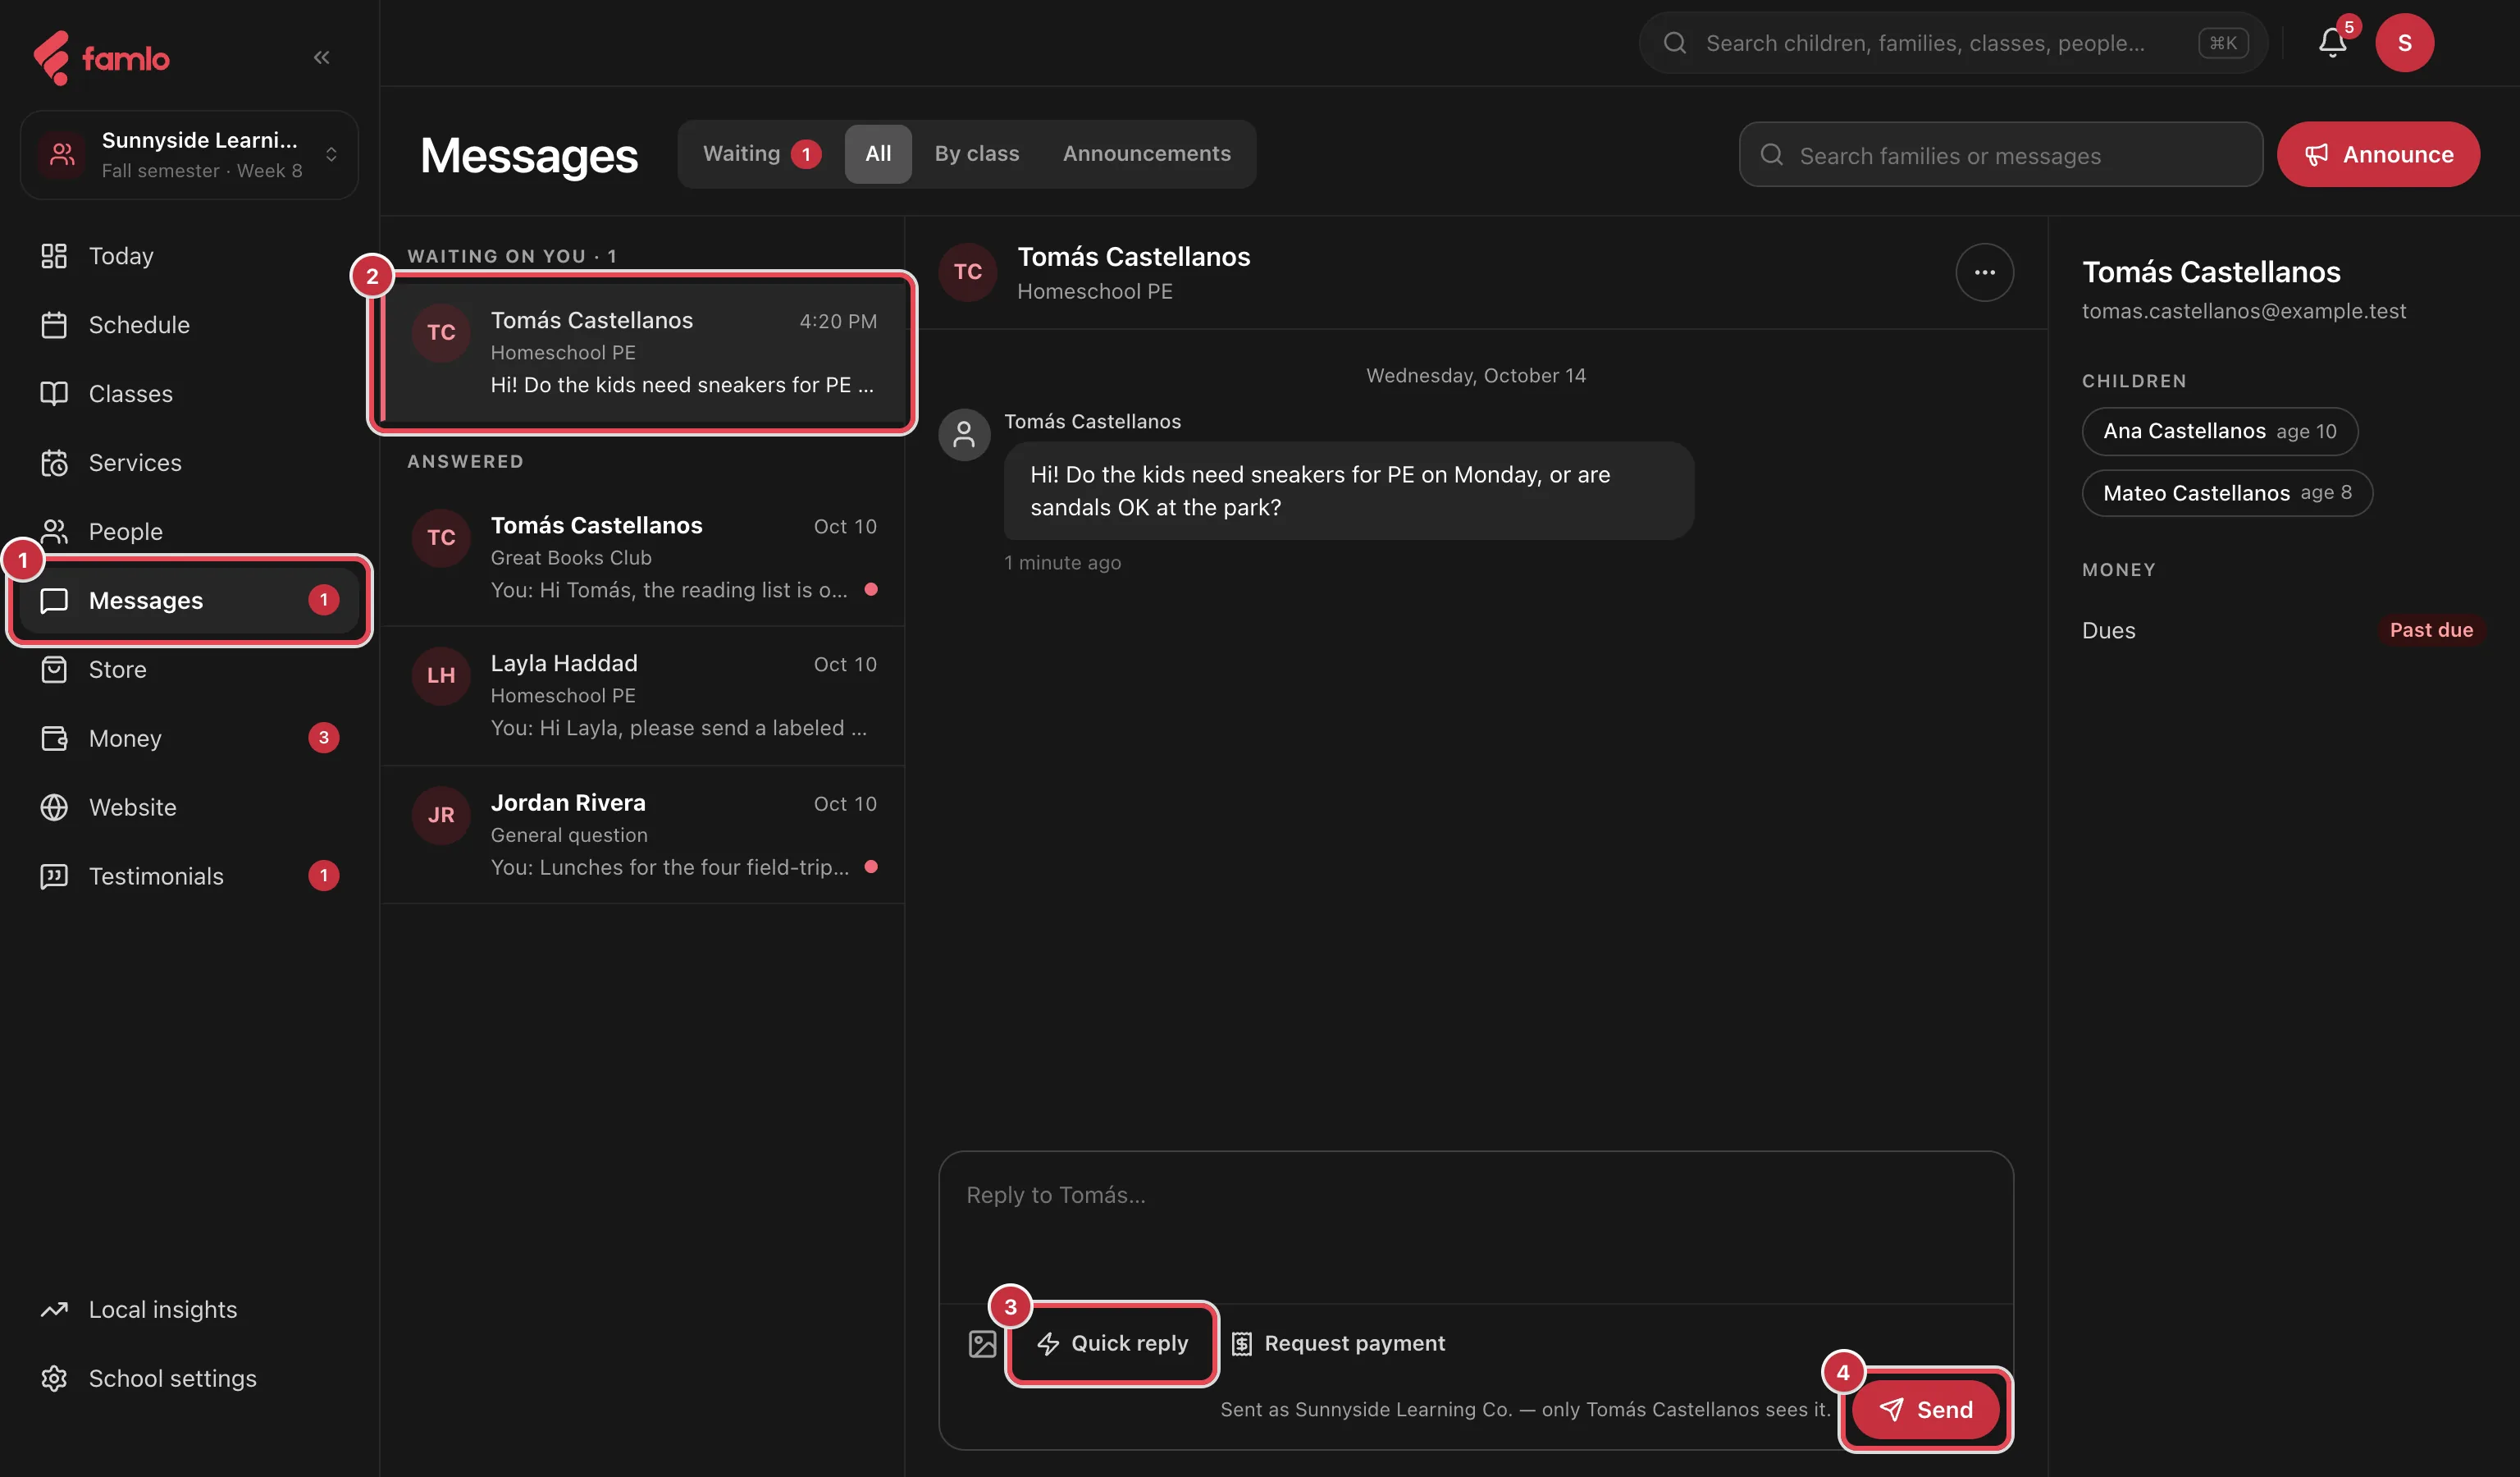Open Local insights
The height and width of the screenshot is (1477, 2520).
tap(189, 1310)
